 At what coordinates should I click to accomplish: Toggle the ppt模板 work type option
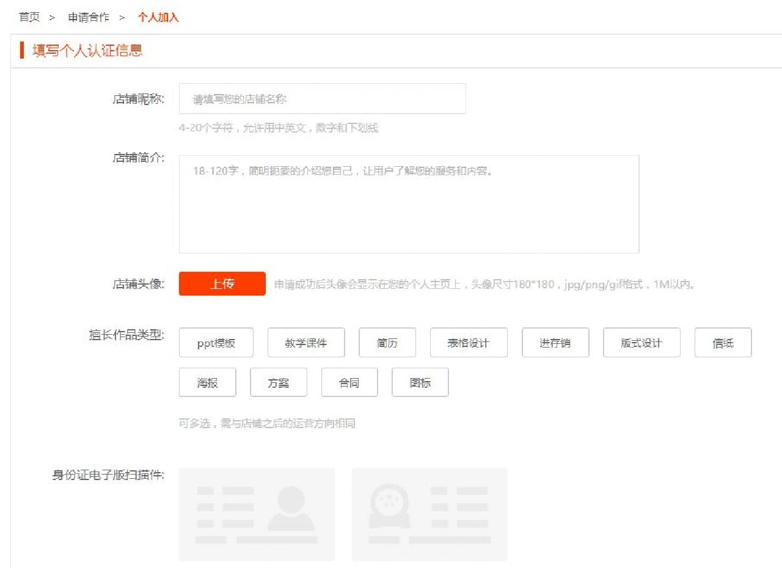click(x=216, y=343)
